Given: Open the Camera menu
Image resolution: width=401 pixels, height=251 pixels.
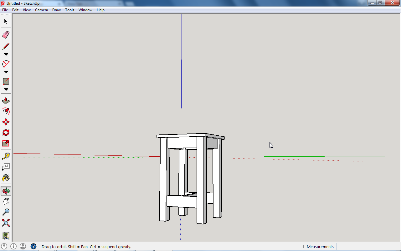Looking at the screenshot, I should 41,10.
